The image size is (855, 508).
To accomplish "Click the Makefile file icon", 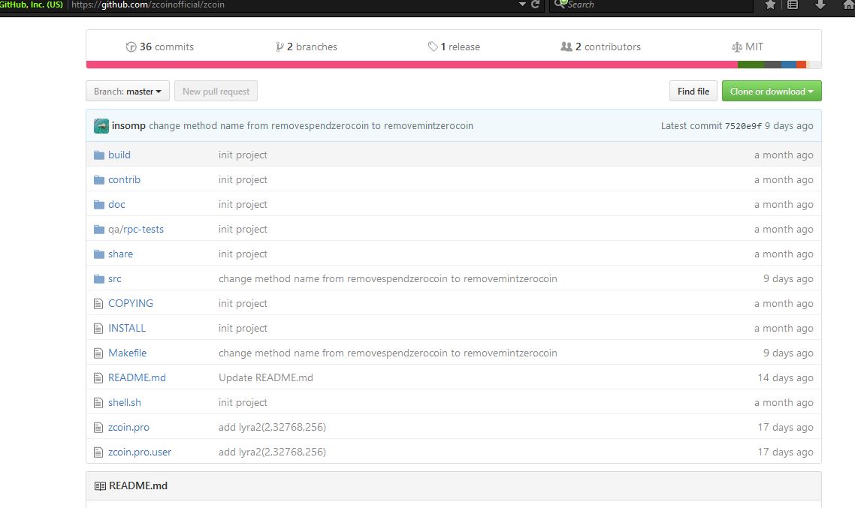I will pos(98,353).
